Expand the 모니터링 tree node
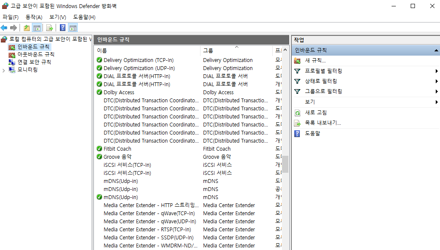This screenshot has width=440, height=250. click(4, 70)
